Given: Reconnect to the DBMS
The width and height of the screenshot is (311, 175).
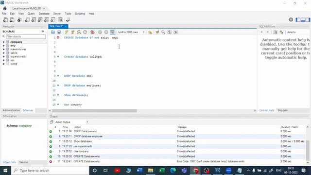Looking at the screenshot, I should click(x=68, y=19).
